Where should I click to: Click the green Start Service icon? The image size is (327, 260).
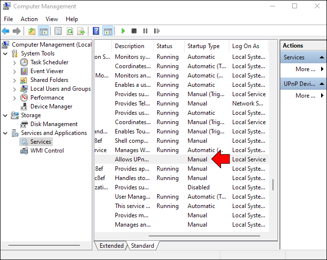(x=123, y=31)
